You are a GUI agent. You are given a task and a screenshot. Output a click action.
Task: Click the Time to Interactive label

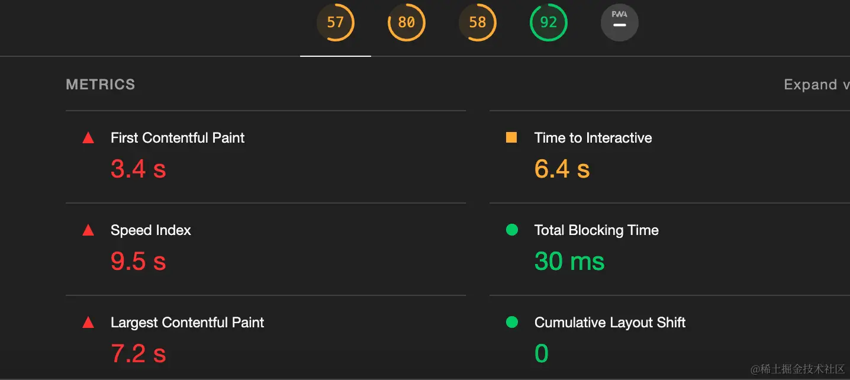coord(593,138)
